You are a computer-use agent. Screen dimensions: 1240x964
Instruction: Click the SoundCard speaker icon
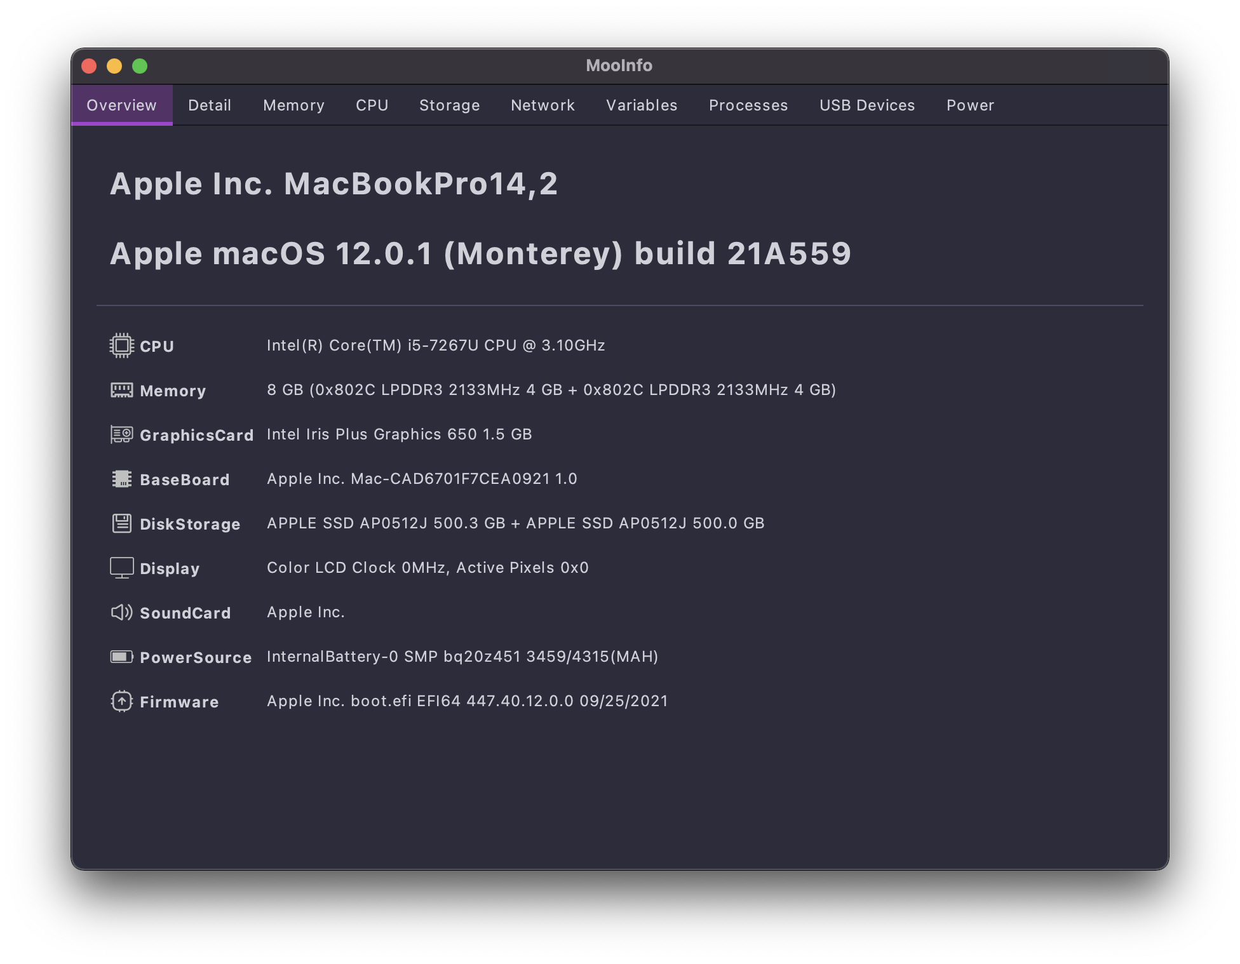point(121,612)
